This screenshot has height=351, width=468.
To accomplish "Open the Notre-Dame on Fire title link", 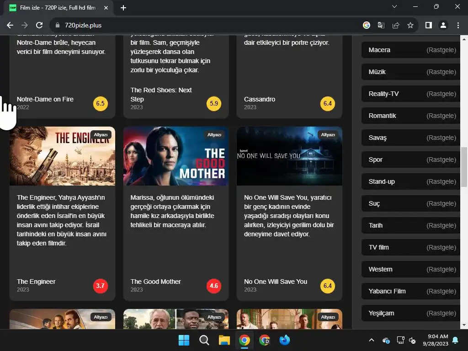I will pyautogui.click(x=45, y=99).
